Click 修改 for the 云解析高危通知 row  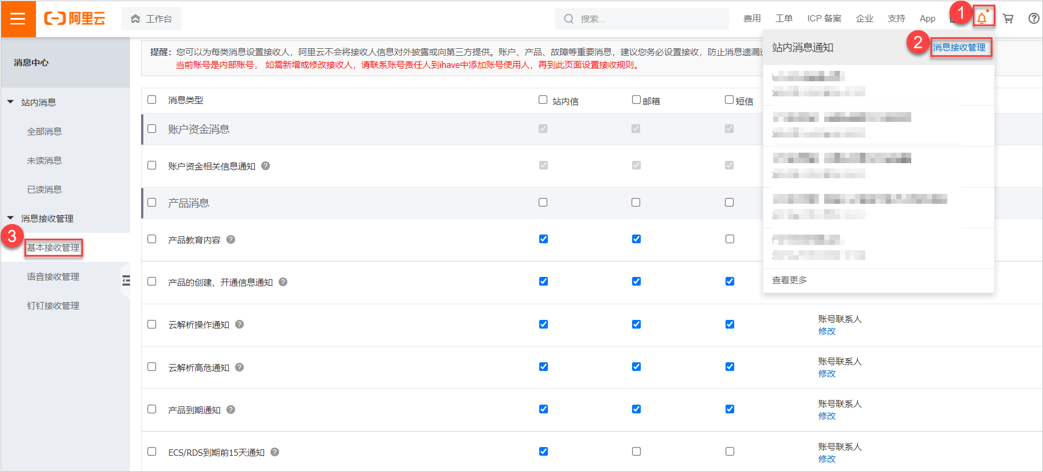click(x=827, y=373)
